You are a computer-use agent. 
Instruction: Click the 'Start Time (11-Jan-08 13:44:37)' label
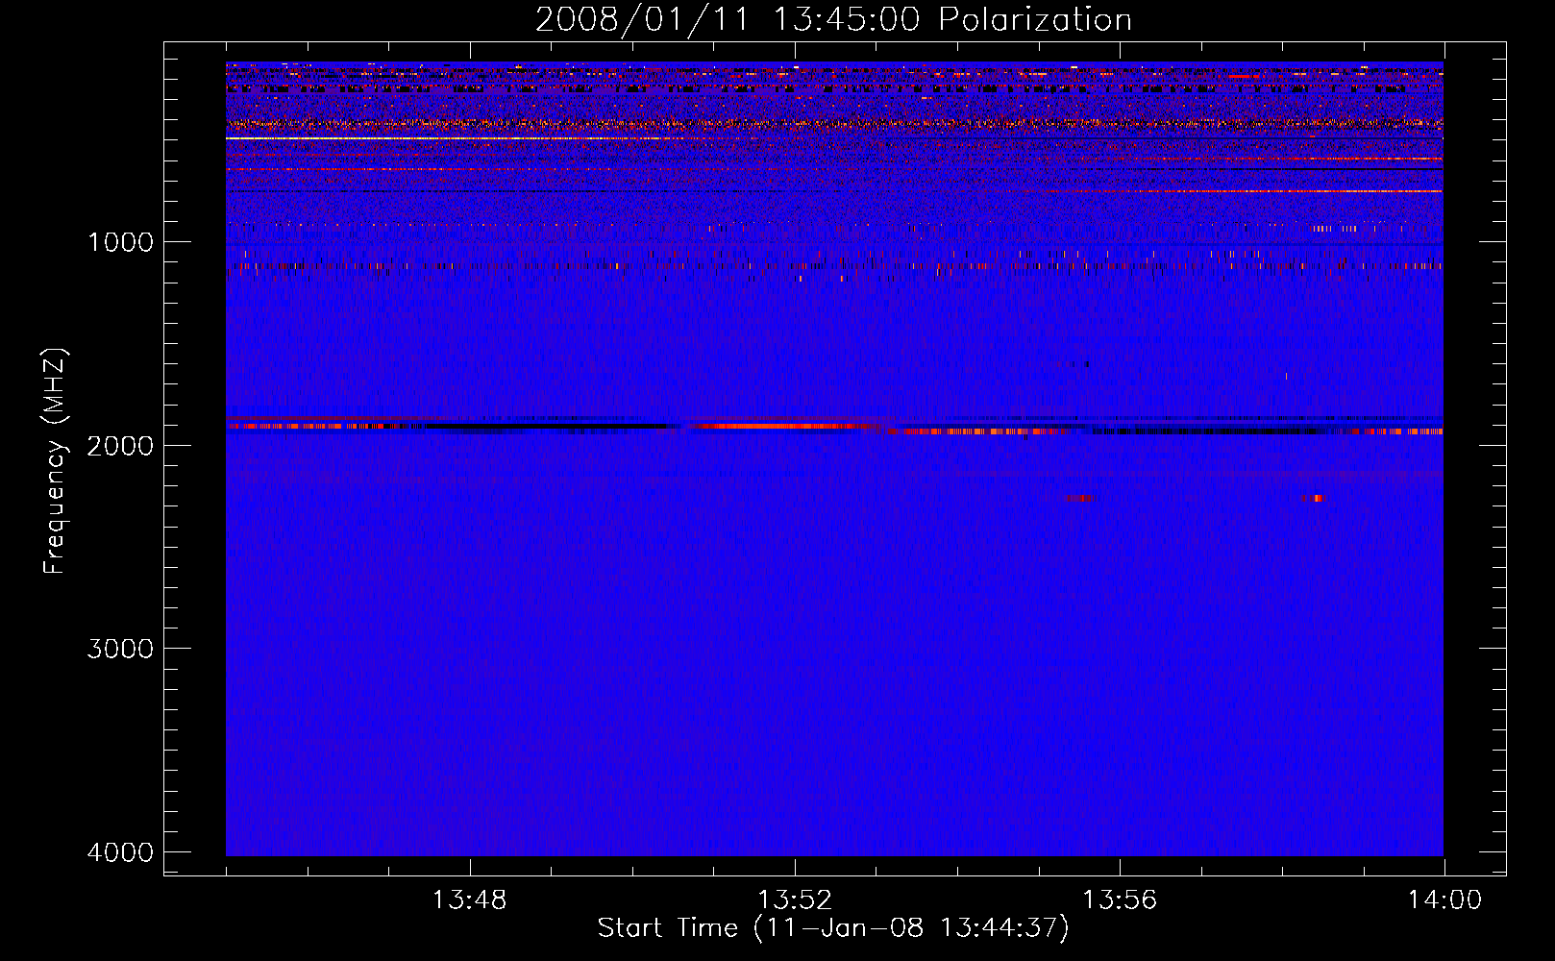(x=833, y=928)
